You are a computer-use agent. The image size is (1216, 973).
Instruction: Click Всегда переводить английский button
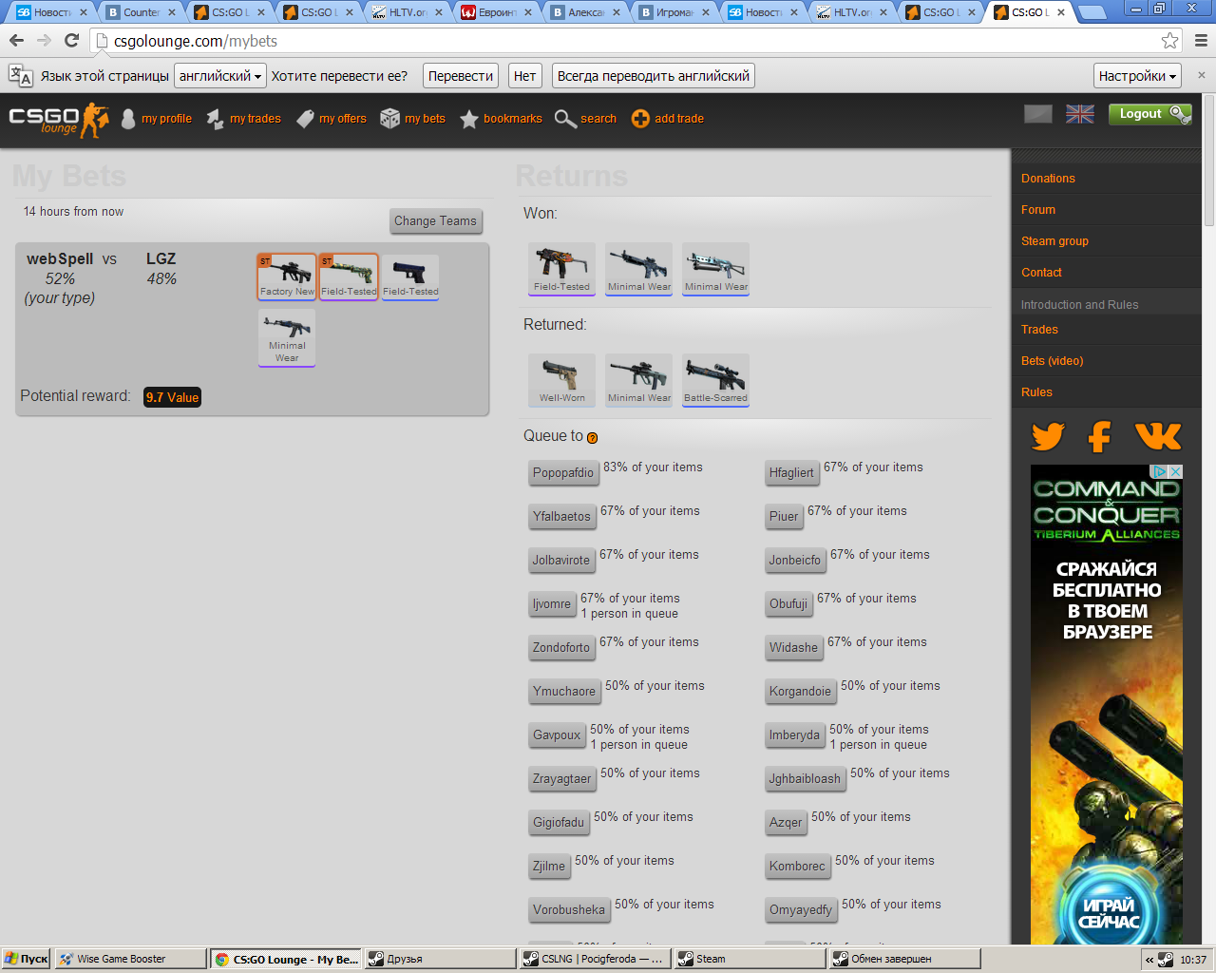pos(654,76)
